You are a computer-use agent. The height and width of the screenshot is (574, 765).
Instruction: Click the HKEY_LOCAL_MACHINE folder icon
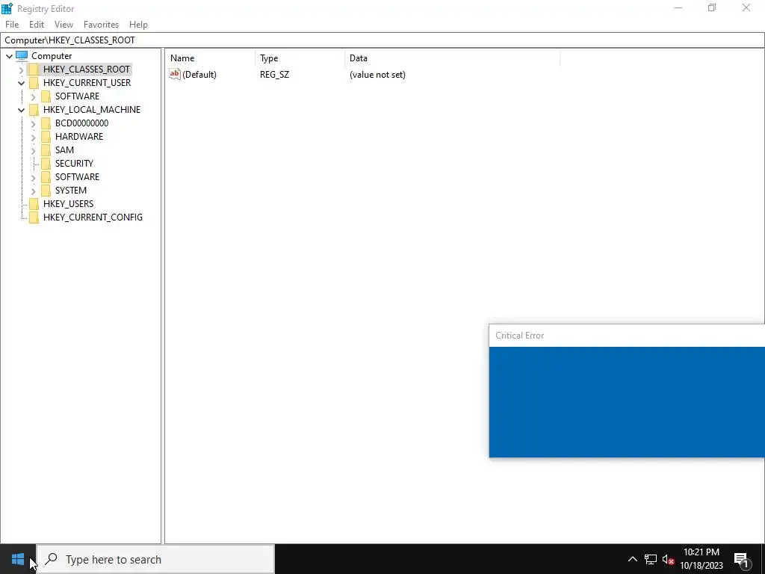[x=34, y=109]
